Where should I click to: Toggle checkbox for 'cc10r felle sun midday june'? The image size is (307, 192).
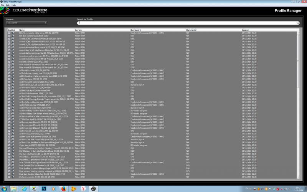[9, 73]
